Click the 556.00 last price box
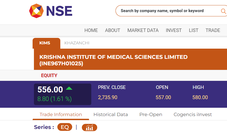 (x=62, y=94)
